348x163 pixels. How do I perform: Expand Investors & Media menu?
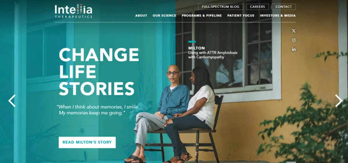(x=278, y=16)
